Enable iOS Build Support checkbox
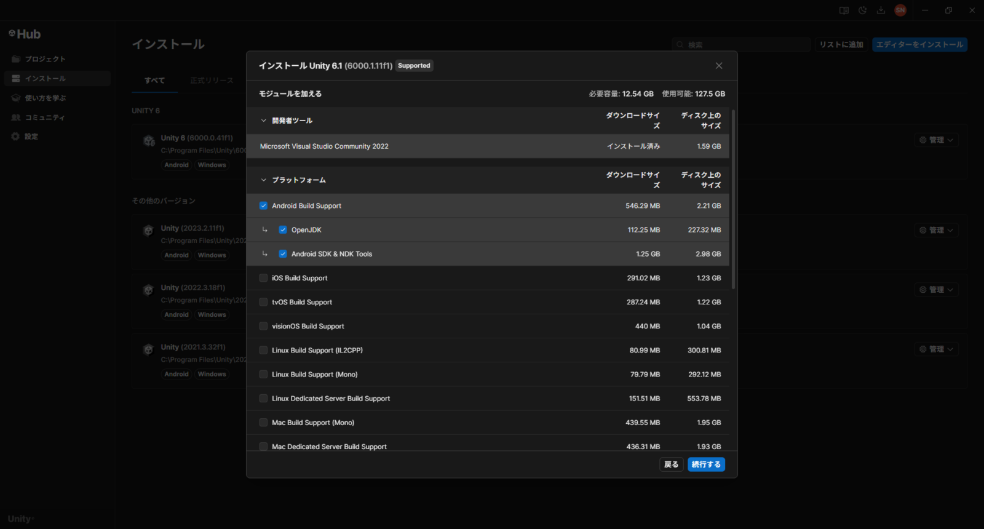984x529 pixels. (x=263, y=278)
